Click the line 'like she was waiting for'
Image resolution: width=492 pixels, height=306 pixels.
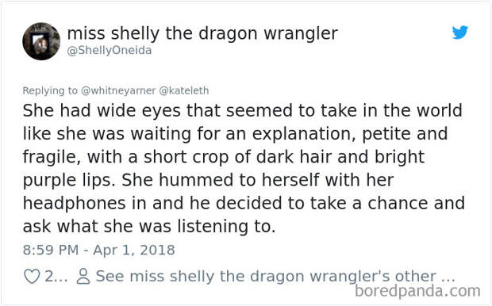(x=235, y=133)
